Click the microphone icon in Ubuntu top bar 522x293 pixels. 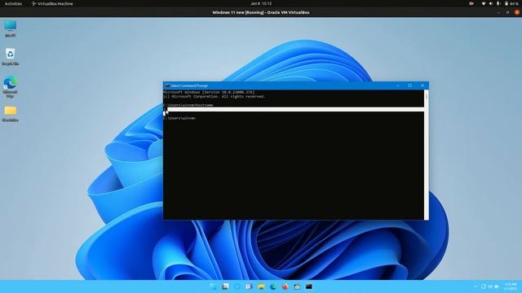(x=498, y=3)
